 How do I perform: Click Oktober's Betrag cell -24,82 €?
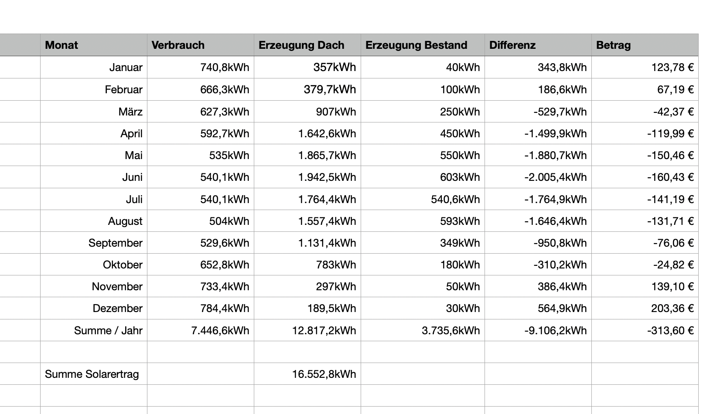(645, 265)
